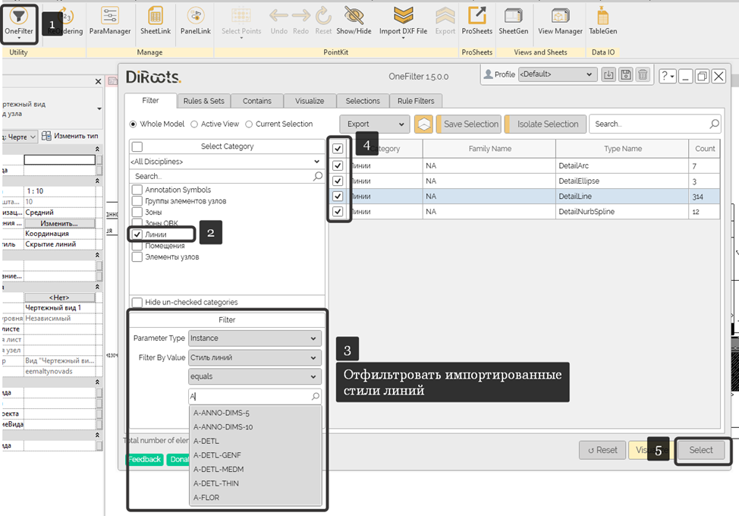Open the Profile Default dropdown
Screen dimensions: 739x516
(x=557, y=74)
